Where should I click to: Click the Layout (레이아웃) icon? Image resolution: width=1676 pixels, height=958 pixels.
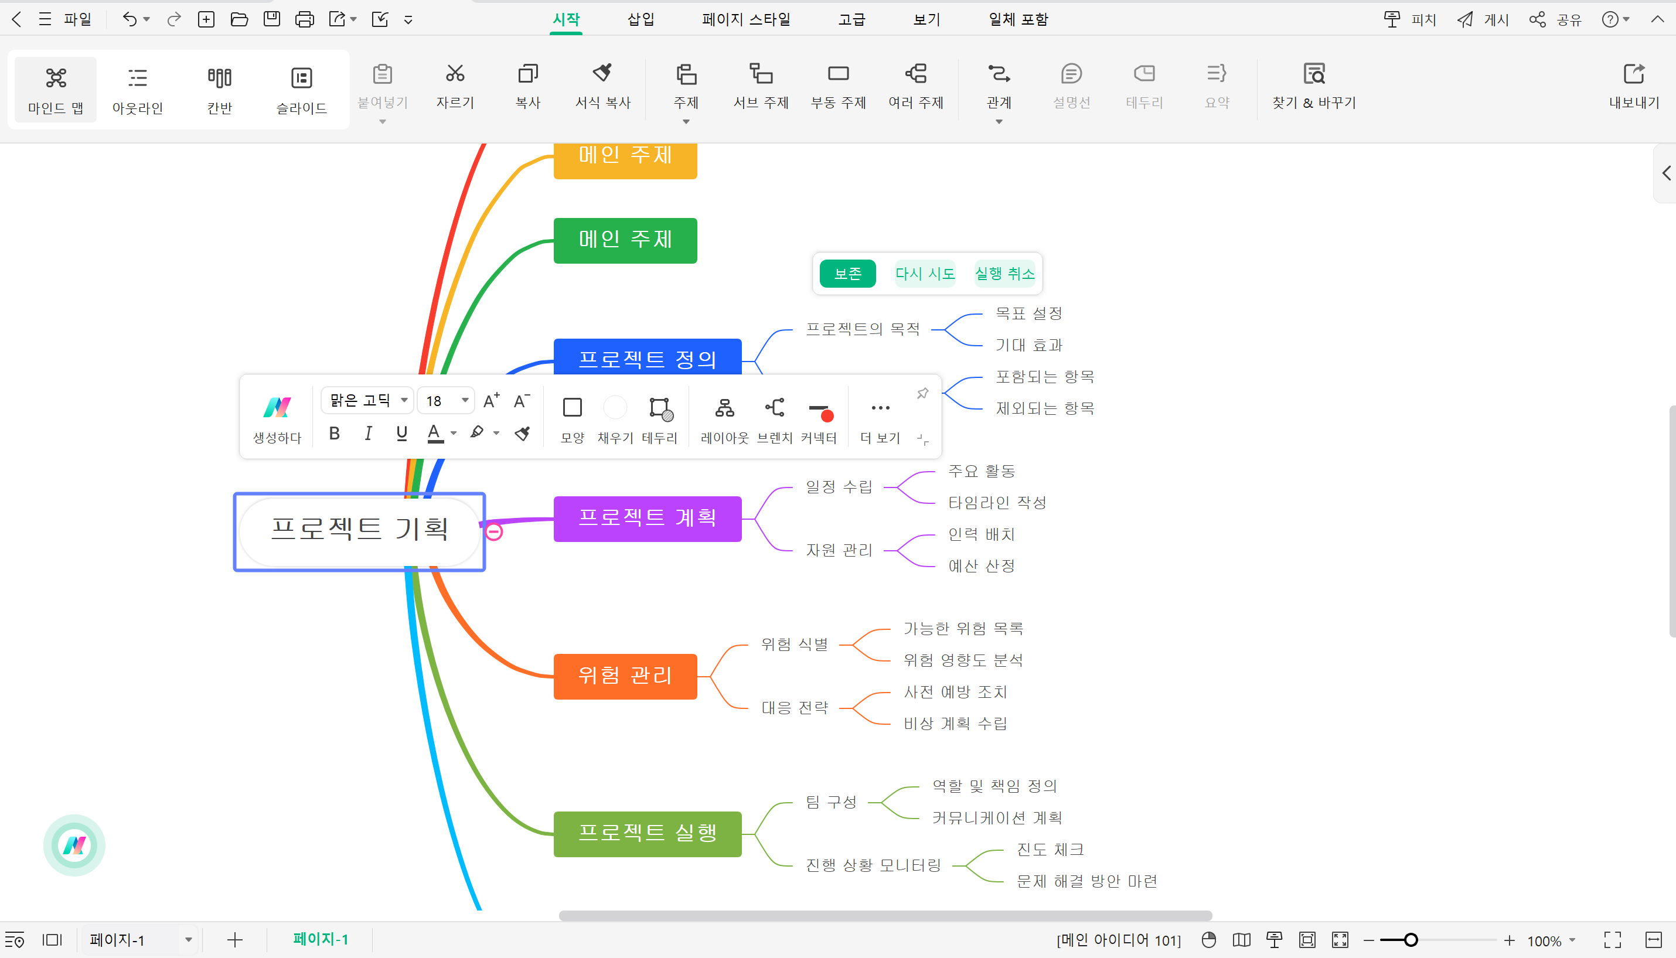coord(724,407)
